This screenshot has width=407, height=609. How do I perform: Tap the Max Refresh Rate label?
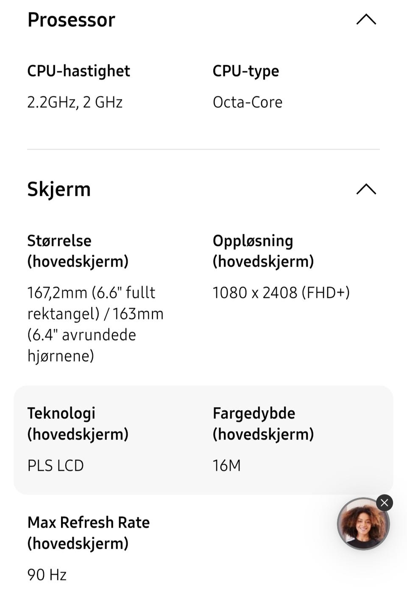pos(89,533)
